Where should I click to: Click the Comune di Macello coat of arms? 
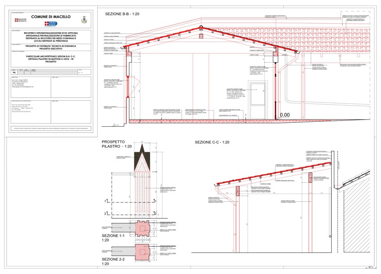[83, 20]
